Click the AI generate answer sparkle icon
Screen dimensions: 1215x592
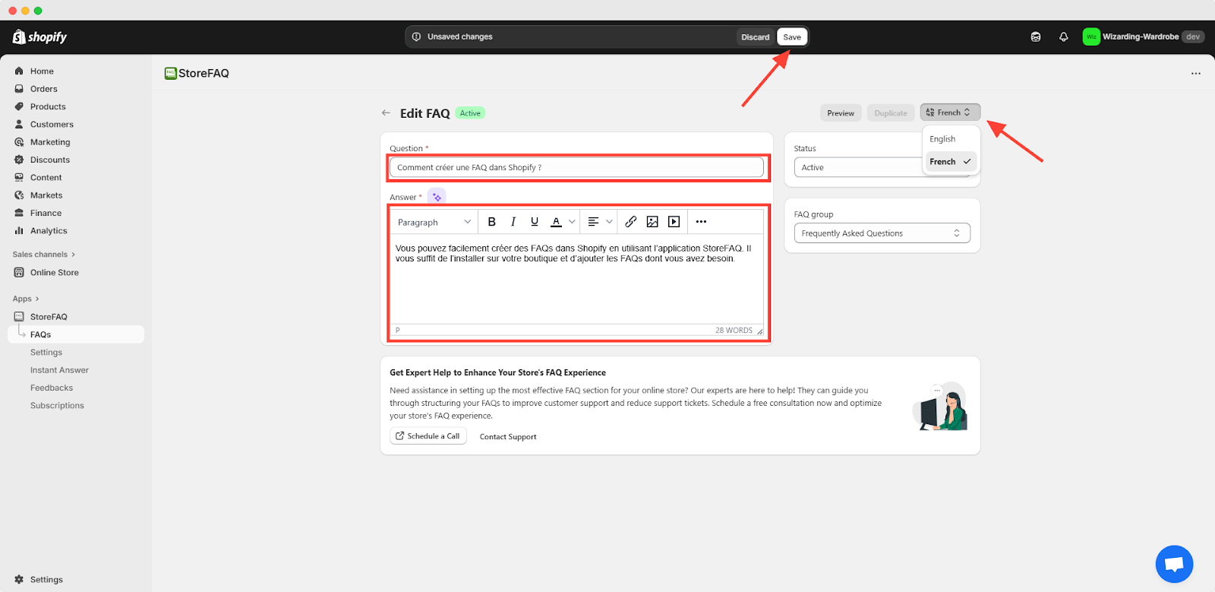pos(437,197)
